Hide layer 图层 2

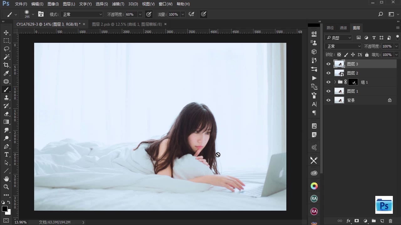(x=328, y=73)
